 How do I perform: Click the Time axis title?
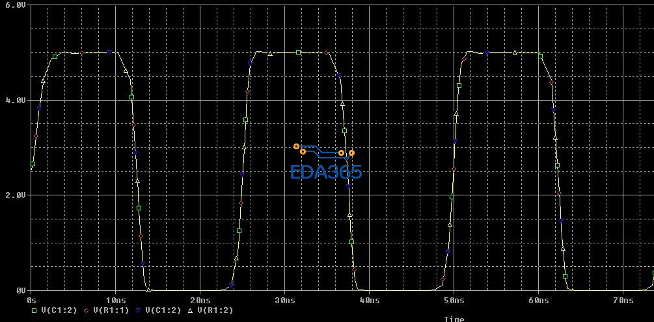click(454, 319)
